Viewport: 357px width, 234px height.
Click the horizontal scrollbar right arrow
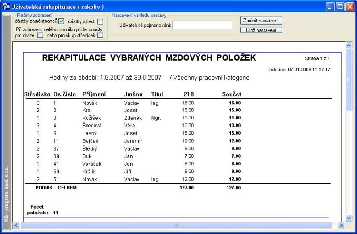pyautogui.click(x=341, y=226)
